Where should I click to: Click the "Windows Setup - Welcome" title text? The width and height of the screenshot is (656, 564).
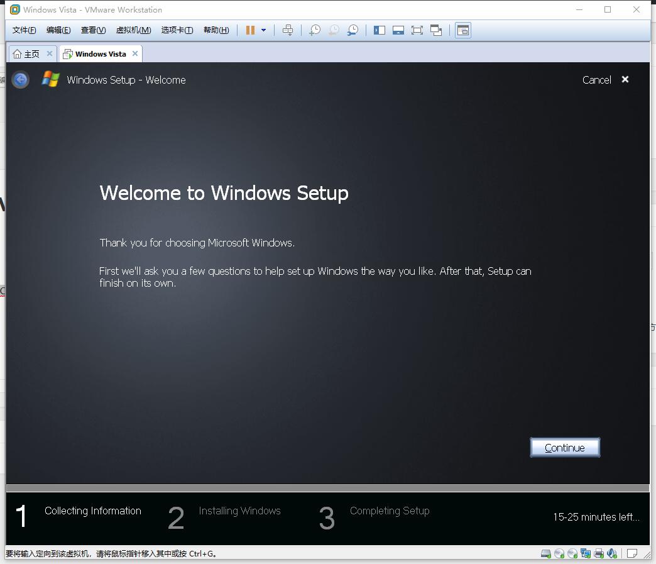[126, 80]
